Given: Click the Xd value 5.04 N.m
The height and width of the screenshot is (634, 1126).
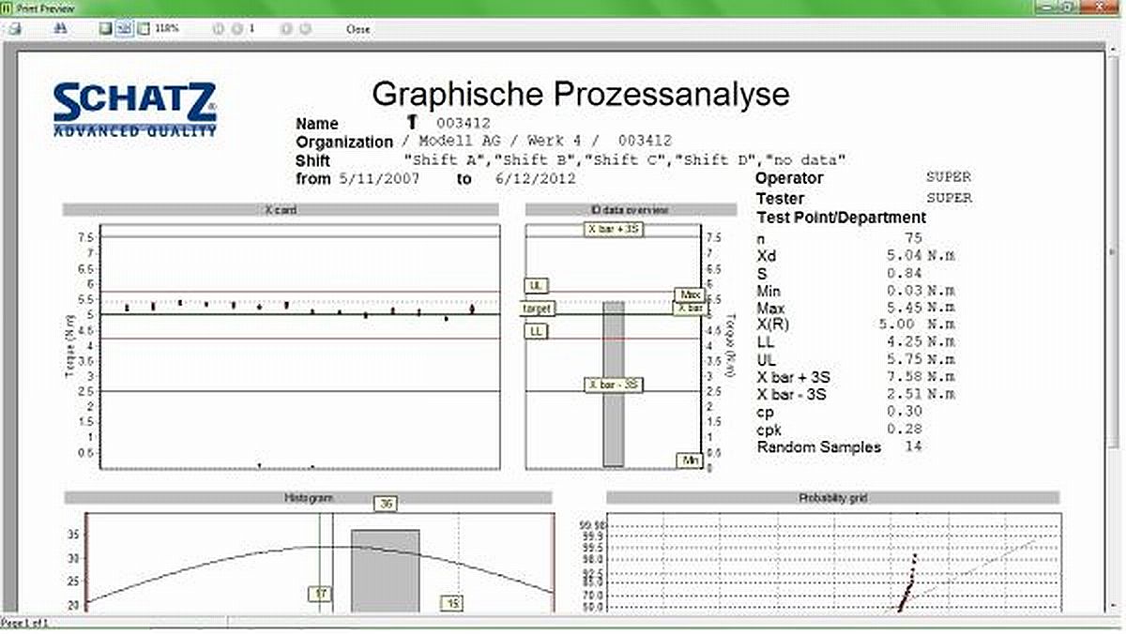Looking at the screenshot, I should click(x=921, y=255).
